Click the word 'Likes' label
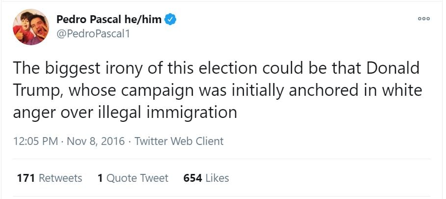The image size is (446, 199). (x=217, y=178)
